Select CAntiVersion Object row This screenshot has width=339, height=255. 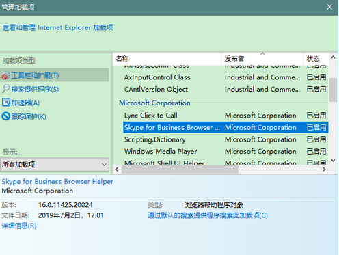click(226, 89)
